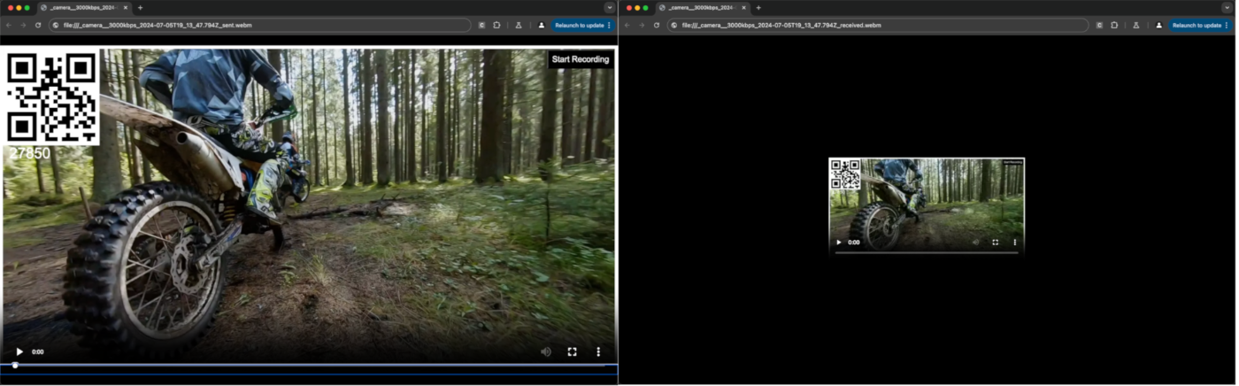The width and height of the screenshot is (1239, 386).
Task: Open the C extension in right window
Action: (1100, 25)
